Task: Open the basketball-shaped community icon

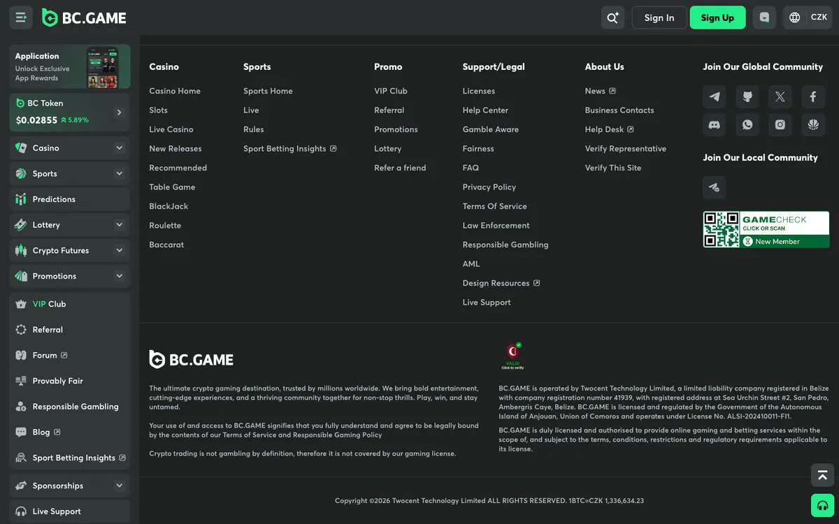Action: pyautogui.click(x=813, y=125)
